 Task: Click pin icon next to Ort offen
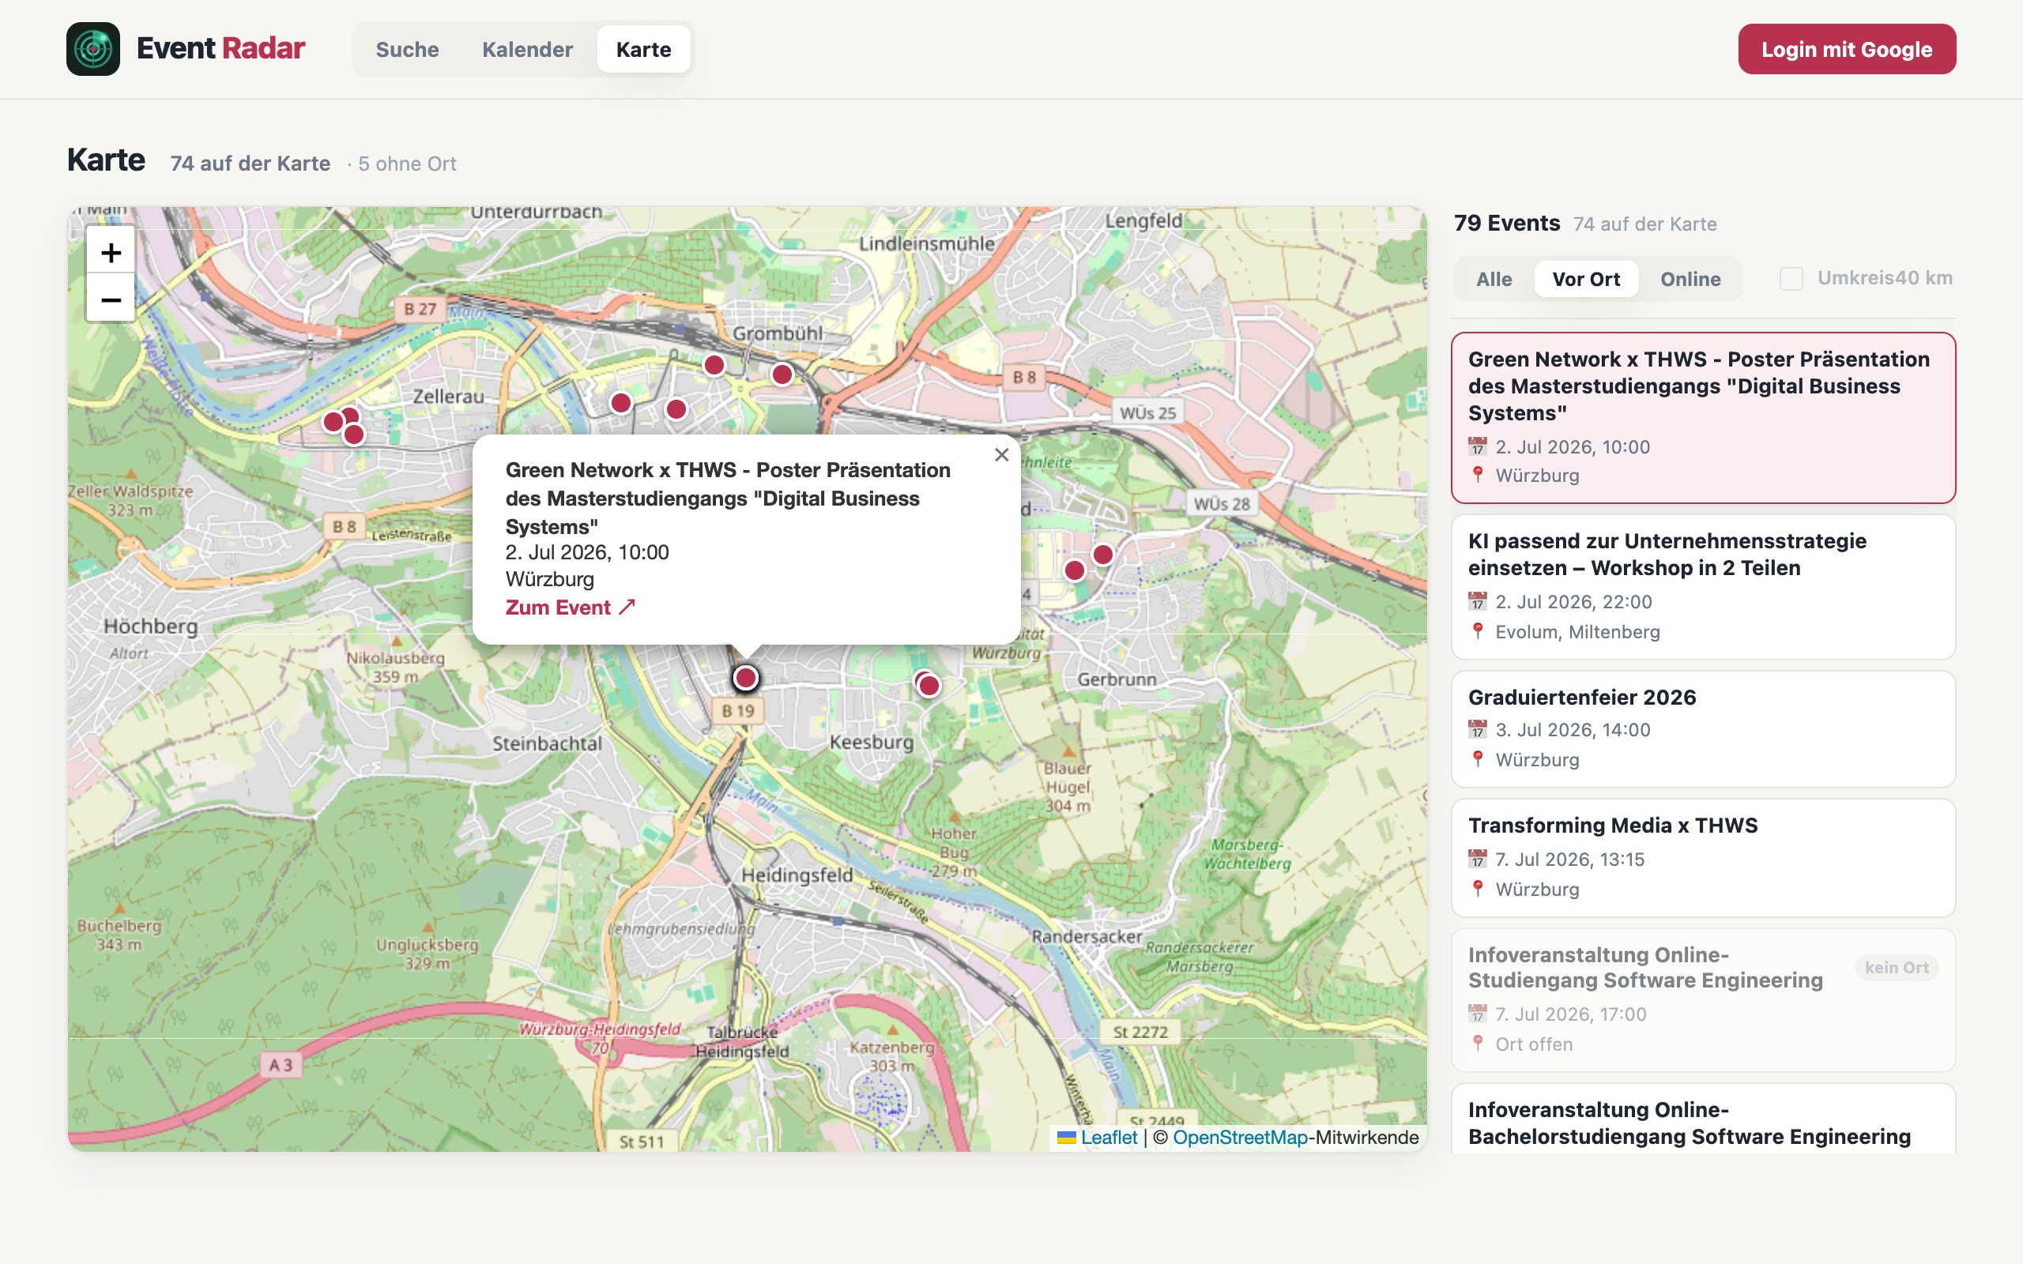point(1477,1044)
